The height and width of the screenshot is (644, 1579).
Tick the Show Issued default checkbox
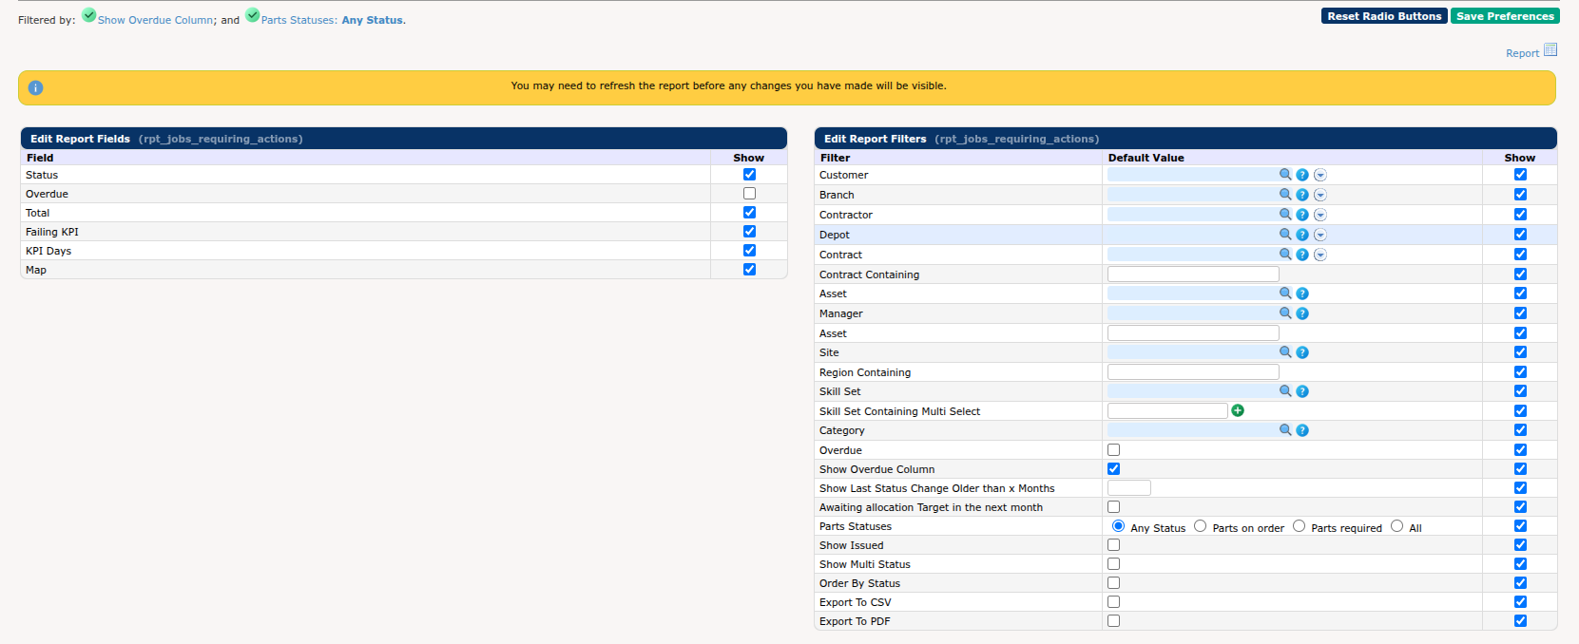(1113, 545)
